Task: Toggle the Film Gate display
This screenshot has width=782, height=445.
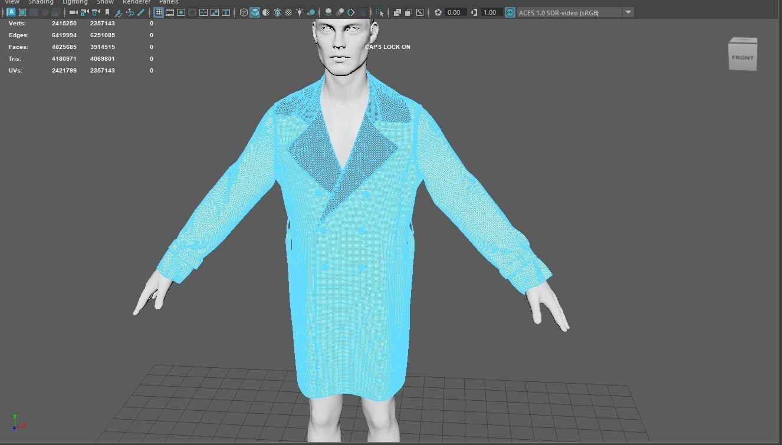Action: [170, 12]
